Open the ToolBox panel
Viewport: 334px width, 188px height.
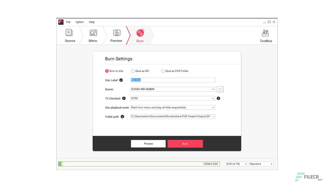tap(266, 35)
